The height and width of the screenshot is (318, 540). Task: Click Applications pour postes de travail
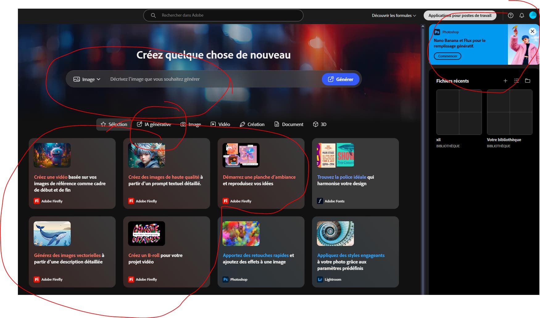point(460,15)
